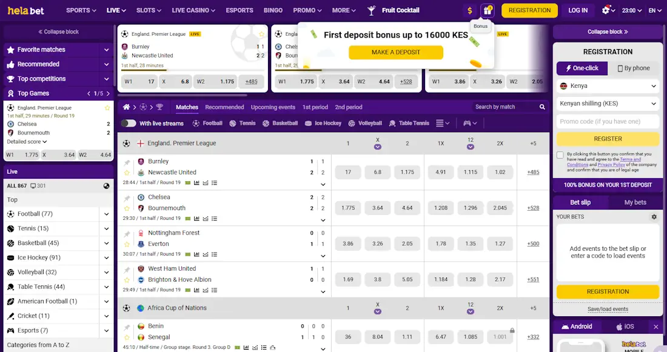The height and width of the screenshot is (352, 667).
Task: Switch to the Upcoming events tab
Action: pyautogui.click(x=273, y=107)
